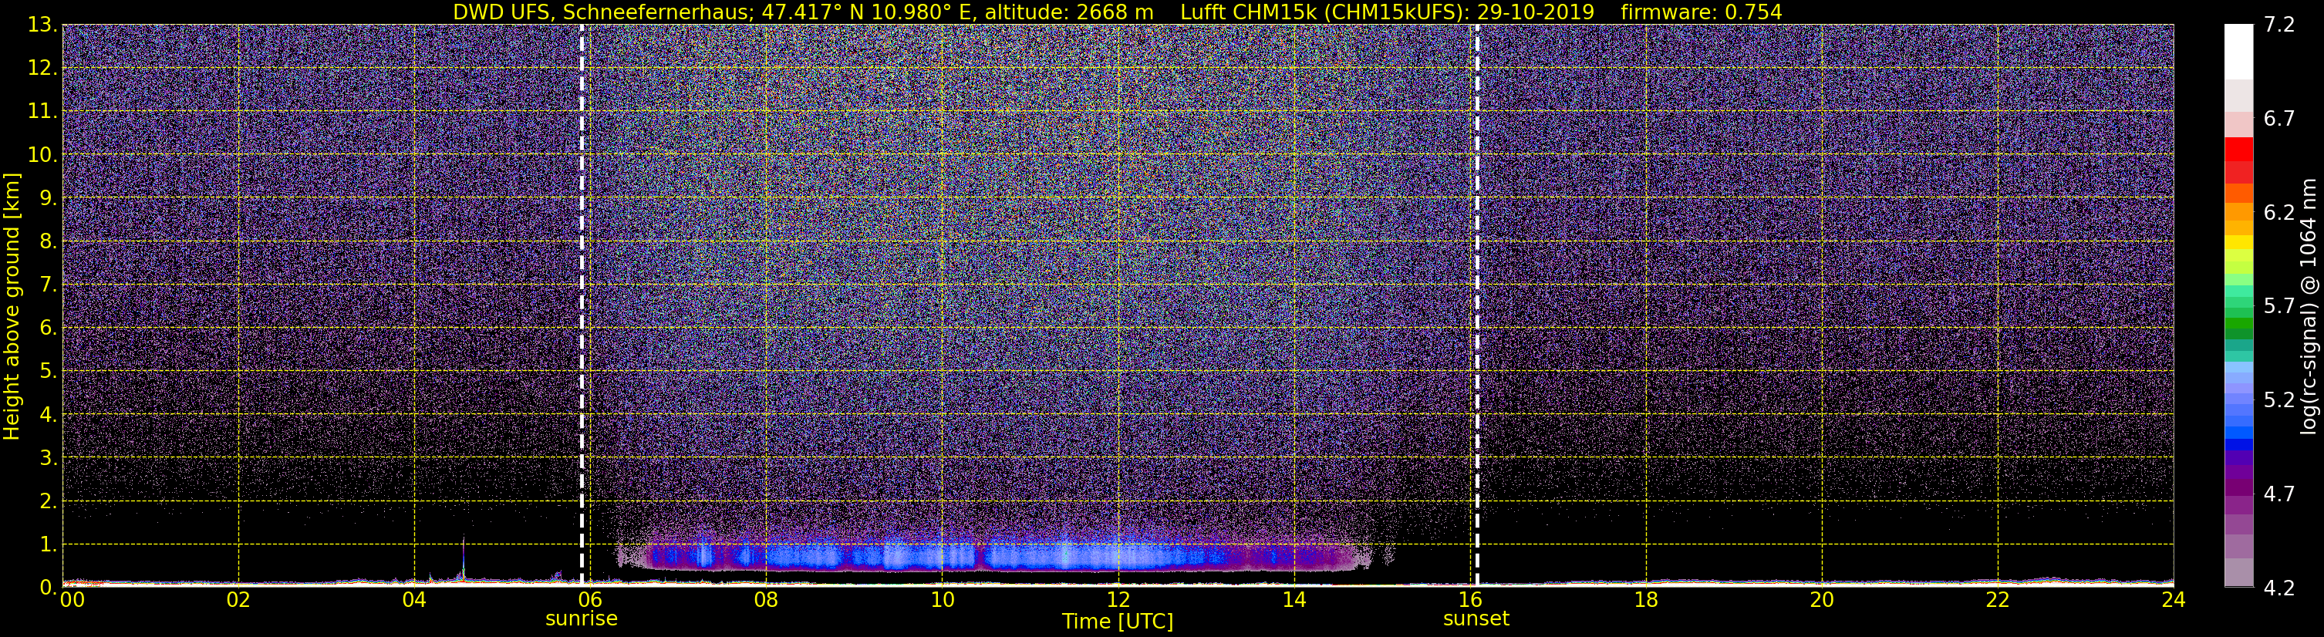Click the '6.7' colorbar value
Image resolution: width=2324 pixels, height=637 pixels.
tap(2279, 119)
